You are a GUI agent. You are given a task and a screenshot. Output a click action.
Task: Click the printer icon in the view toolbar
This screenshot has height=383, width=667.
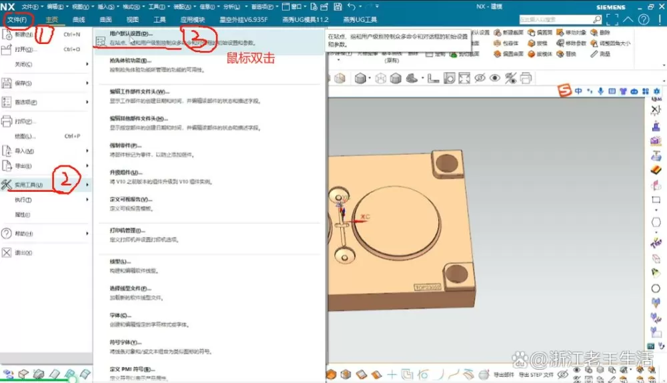tap(526, 78)
